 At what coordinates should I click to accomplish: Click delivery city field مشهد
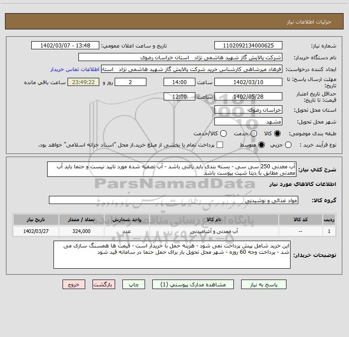248,121
